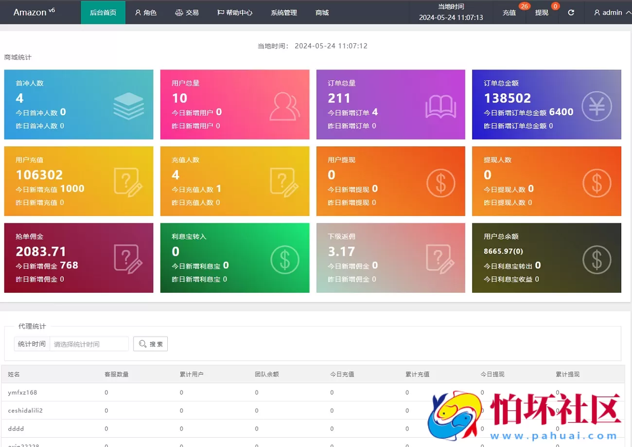This screenshot has width=632, height=447.
Task: Click the scales icon beside 交易
Action: (x=178, y=13)
